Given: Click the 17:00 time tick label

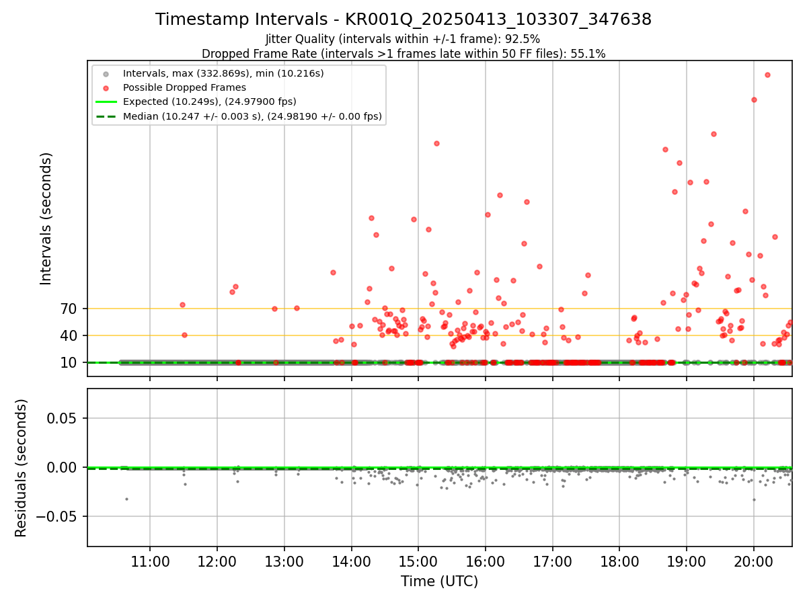Looking at the screenshot, I should (x=553, y=561).
